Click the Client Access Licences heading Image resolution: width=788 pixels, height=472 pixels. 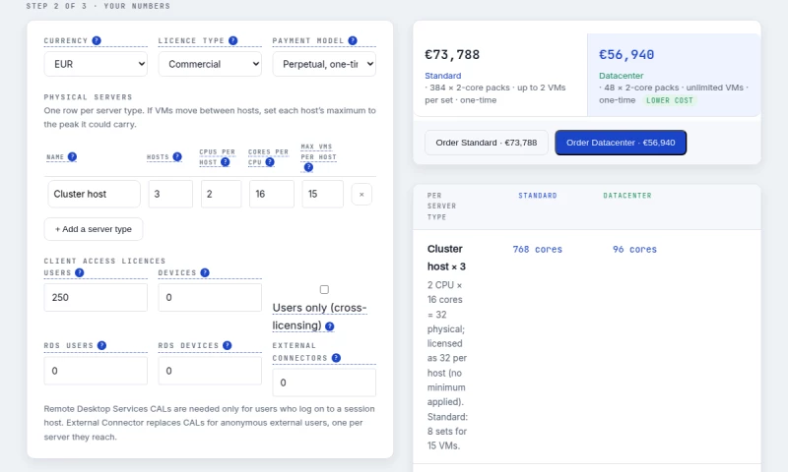click(x=104, y=261)
